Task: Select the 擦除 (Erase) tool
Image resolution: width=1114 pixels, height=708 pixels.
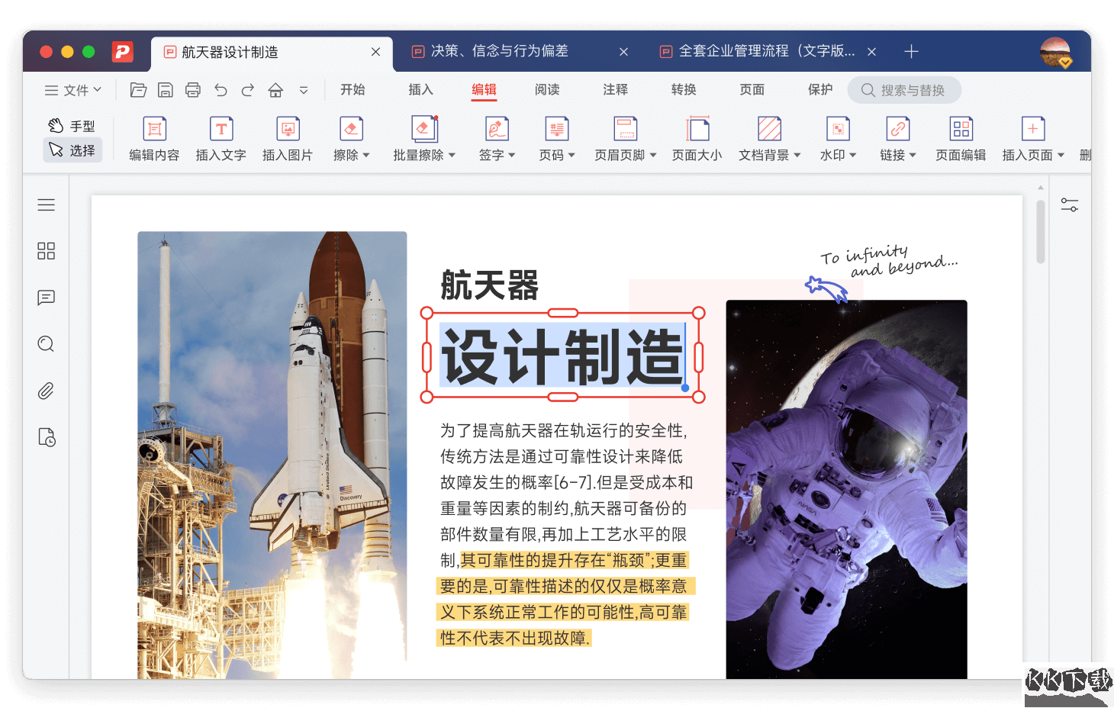Action: click(350, 139)
